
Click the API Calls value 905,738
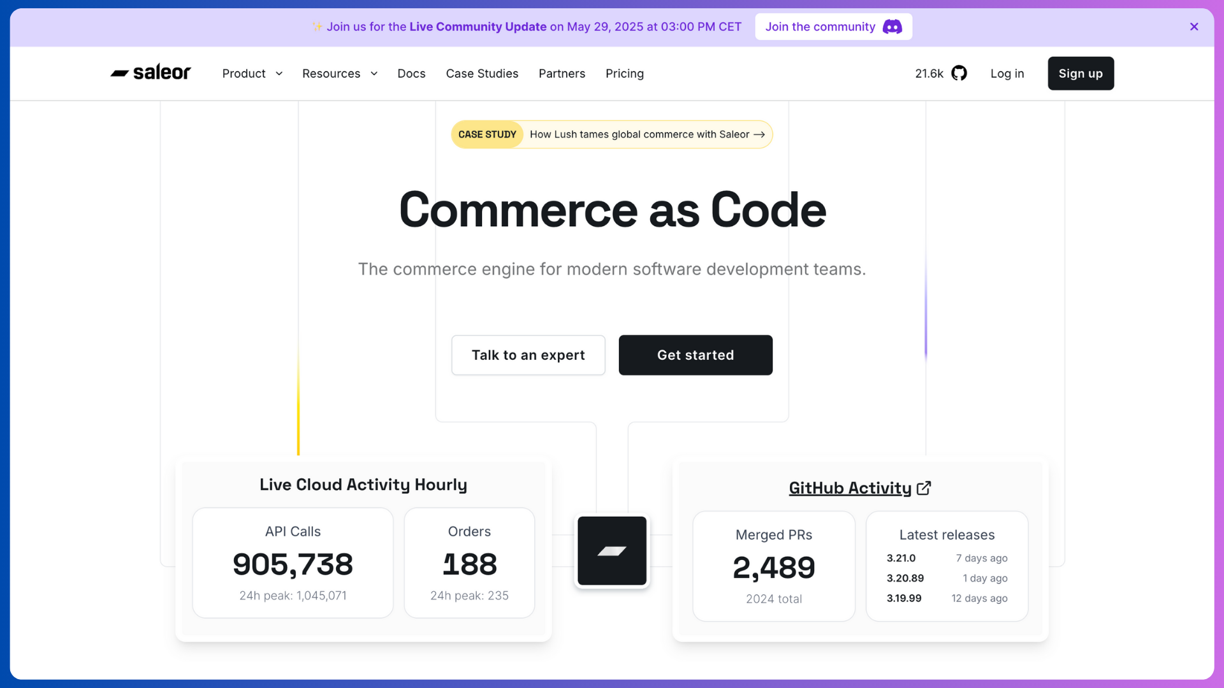pos(293,564)
